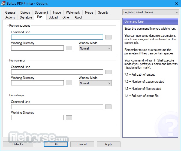Image resolution: width=181 pixels, height=151 pixels.
Task: Browse for Run always command line
Action: pyautogui.click(x=108, y=107)
